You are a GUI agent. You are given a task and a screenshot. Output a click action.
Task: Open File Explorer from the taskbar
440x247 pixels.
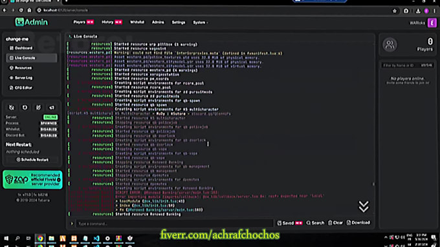coord(51,239)
